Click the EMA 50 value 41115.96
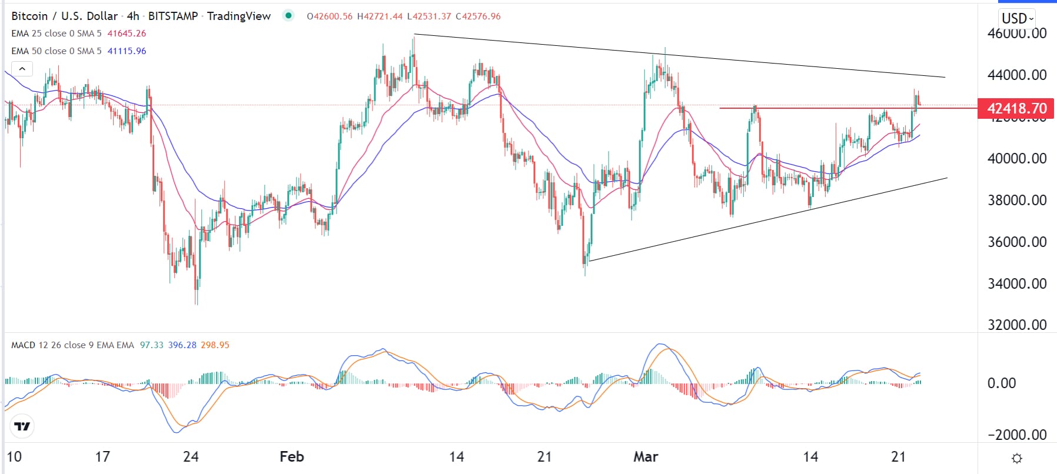This screenshot has height=474, width=1057. (x=127, y=51)
